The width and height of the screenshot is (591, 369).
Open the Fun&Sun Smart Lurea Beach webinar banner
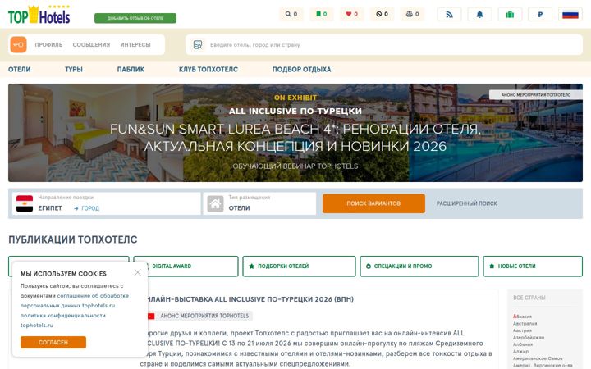click(295, 133)
